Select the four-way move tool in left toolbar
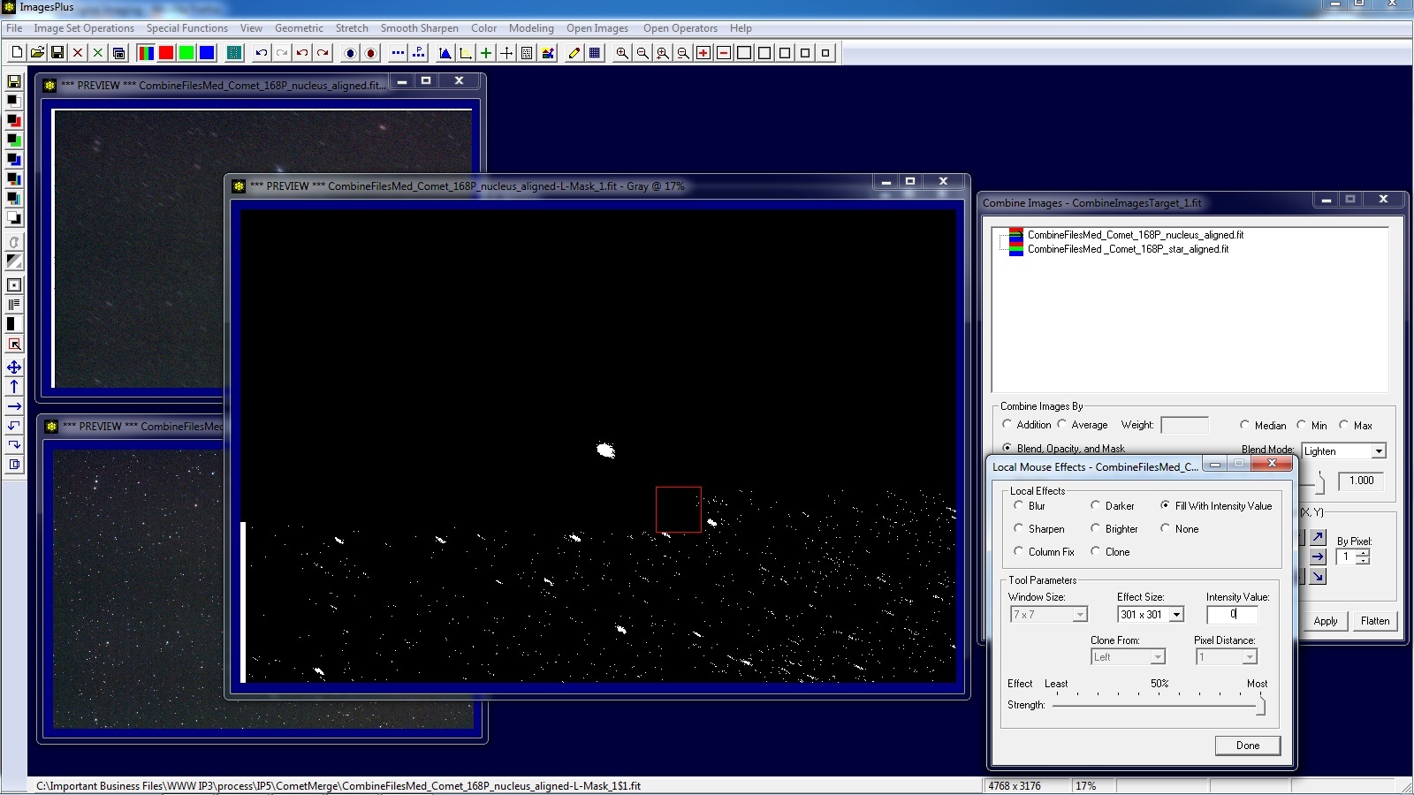This screenshot has width=1414, height=795. click(14, 367)
